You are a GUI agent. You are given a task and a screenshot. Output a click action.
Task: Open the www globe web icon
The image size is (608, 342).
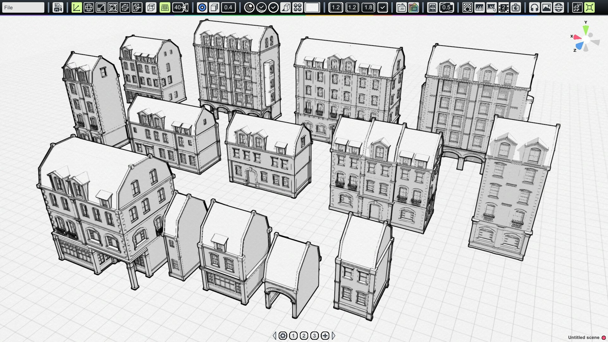[559, 7]
